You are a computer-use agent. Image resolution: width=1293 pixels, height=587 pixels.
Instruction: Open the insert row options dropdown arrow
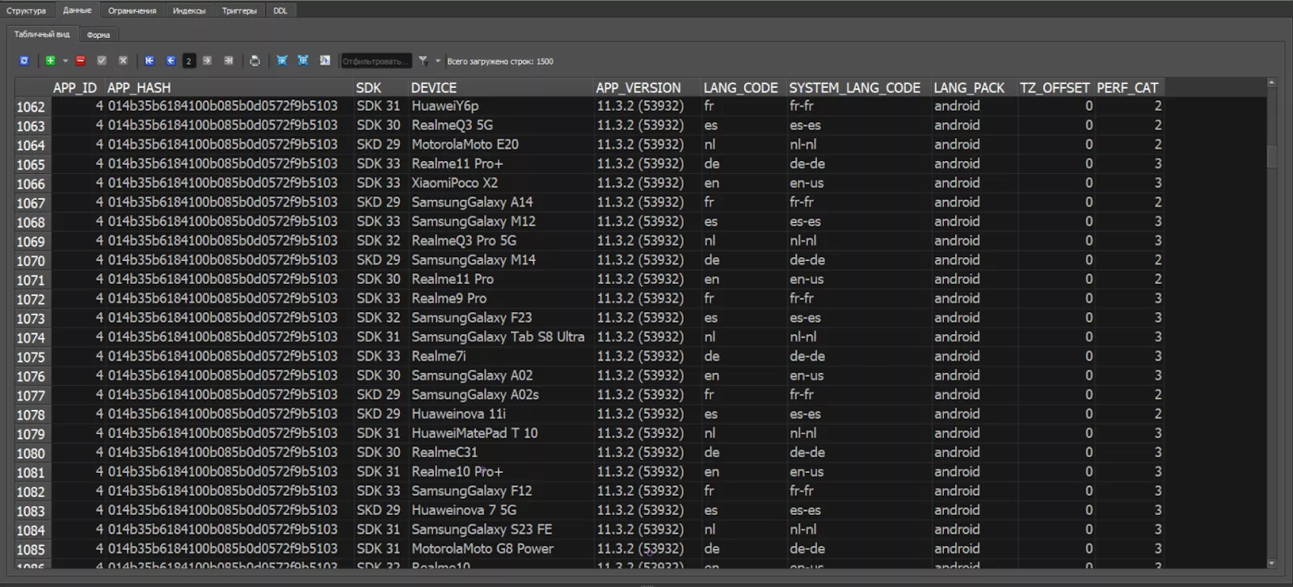tap(65, 61)
